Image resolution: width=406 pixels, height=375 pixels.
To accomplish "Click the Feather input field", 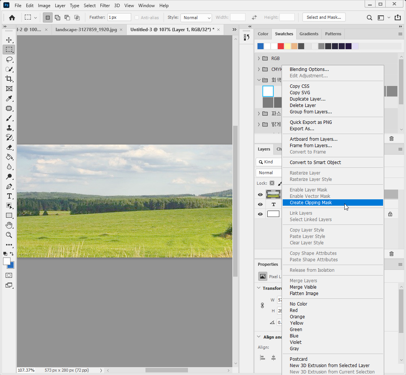I will click(119, 17).
